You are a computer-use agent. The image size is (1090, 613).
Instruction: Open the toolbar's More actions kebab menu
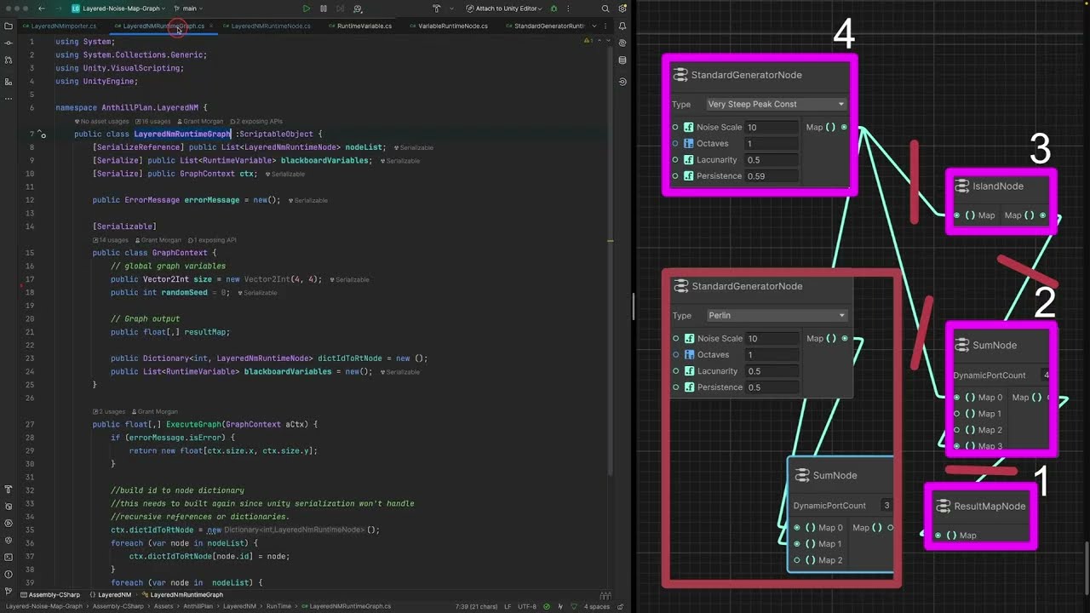tap(569, 9)
